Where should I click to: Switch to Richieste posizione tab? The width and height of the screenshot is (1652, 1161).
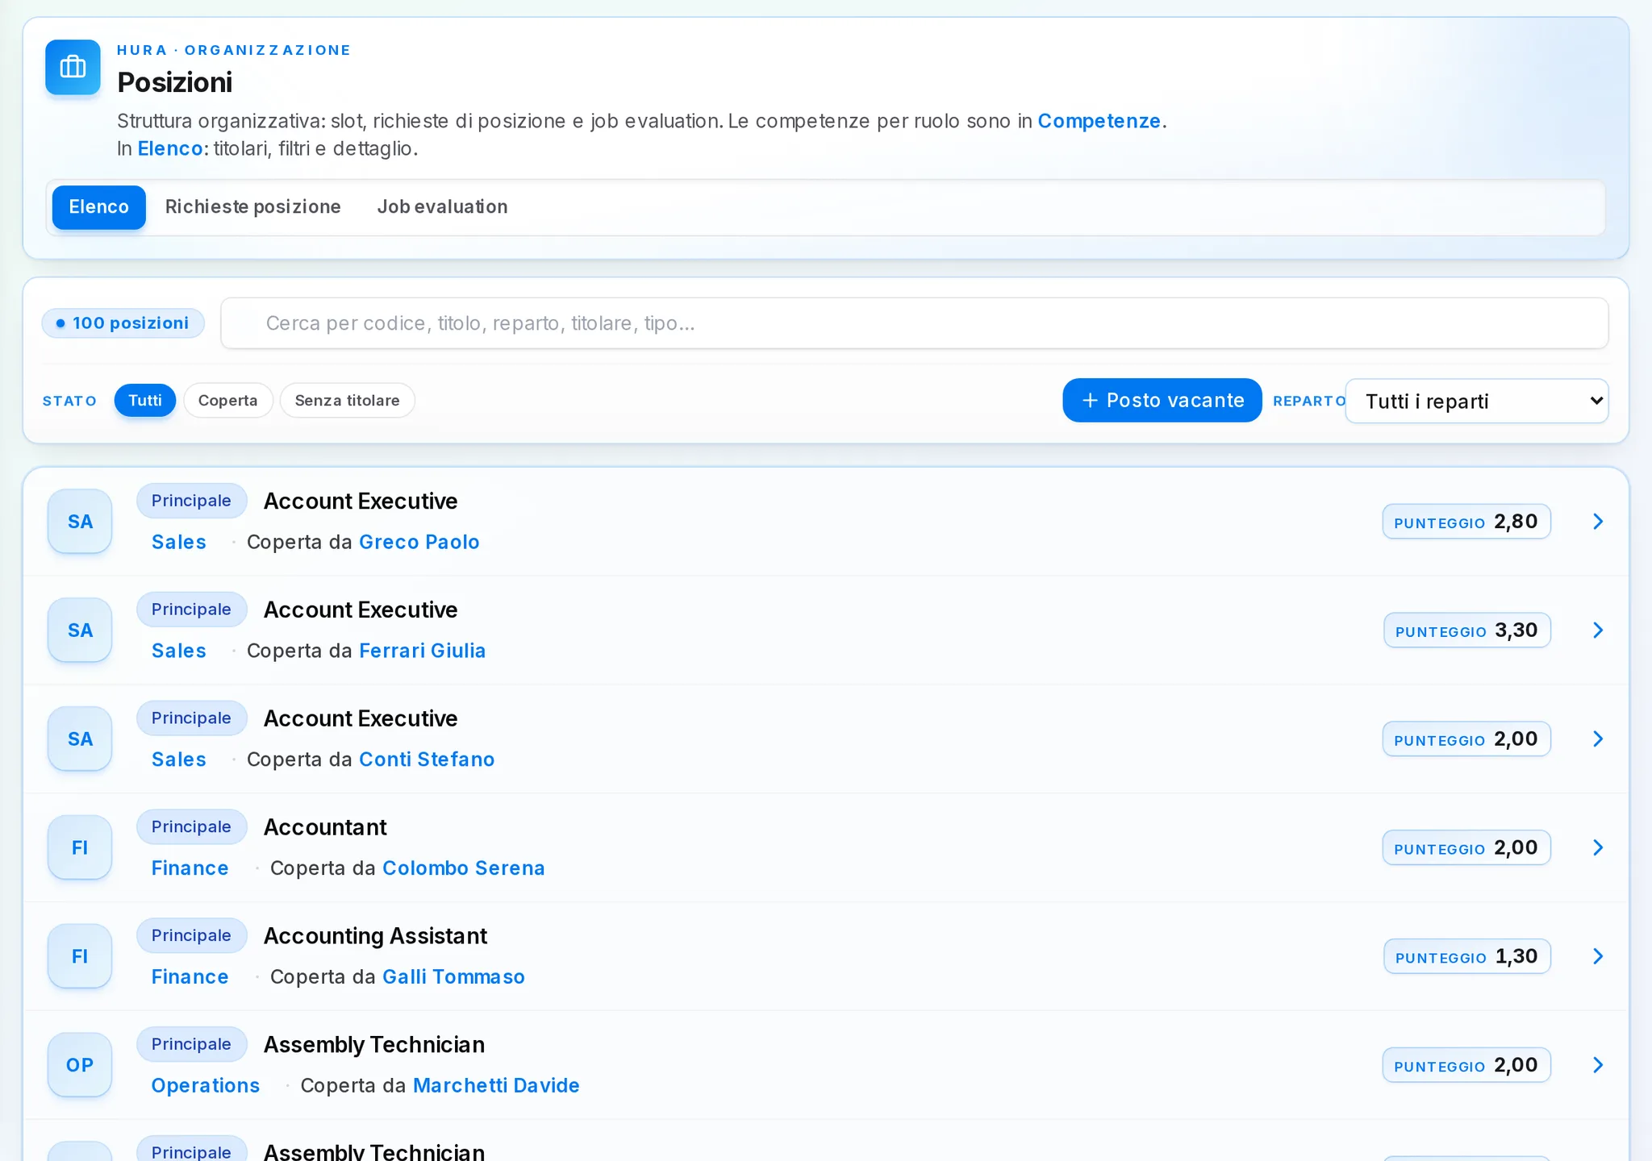[x=252, y=207]
